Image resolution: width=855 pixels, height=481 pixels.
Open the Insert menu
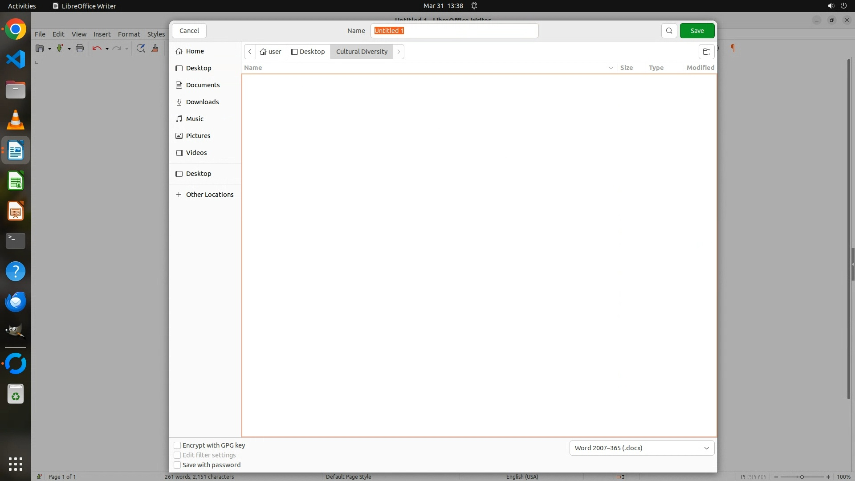[x=102, y=34]
